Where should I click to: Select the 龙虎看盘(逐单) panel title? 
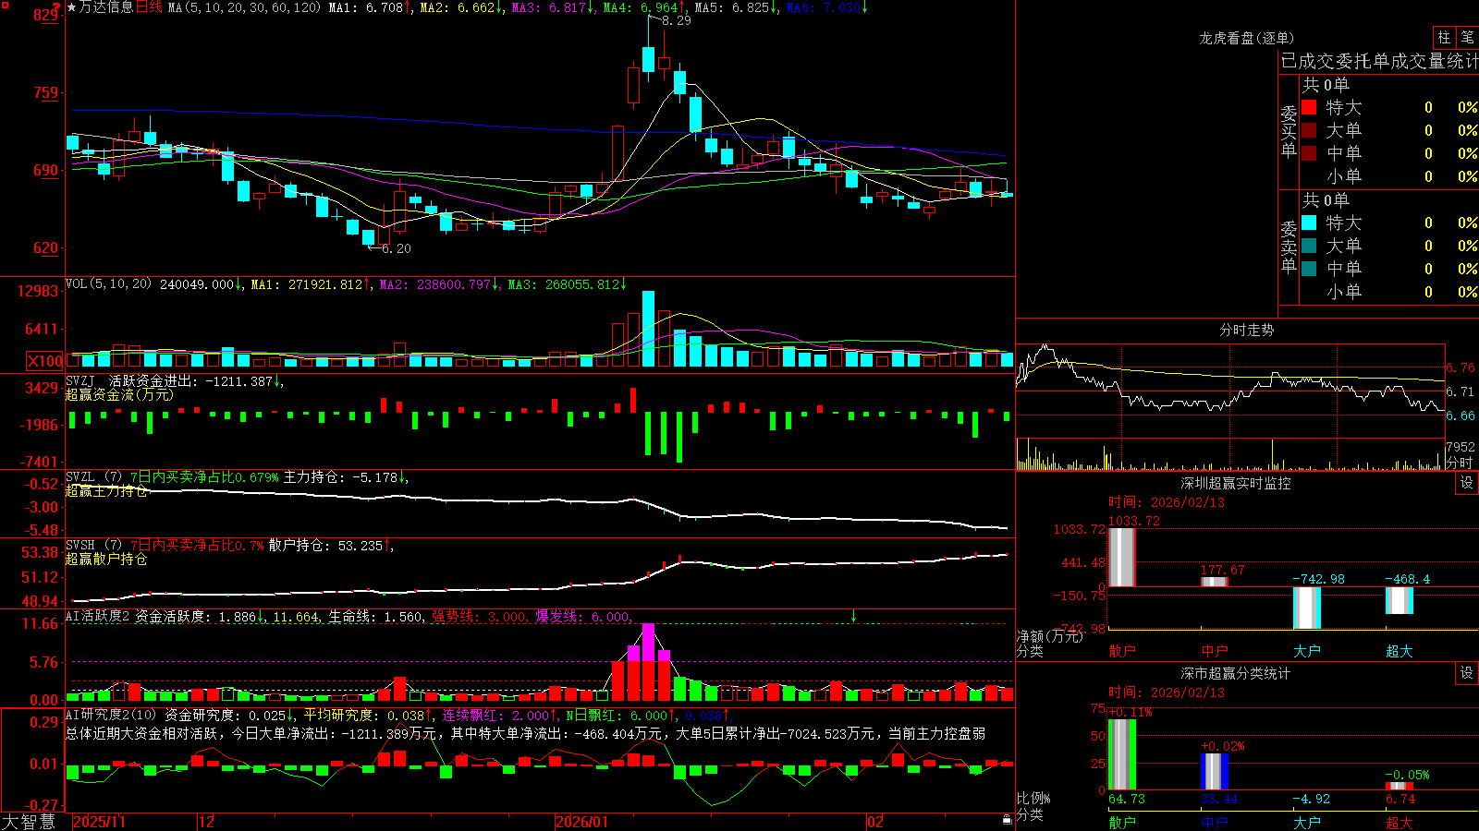click(1246, 38)
